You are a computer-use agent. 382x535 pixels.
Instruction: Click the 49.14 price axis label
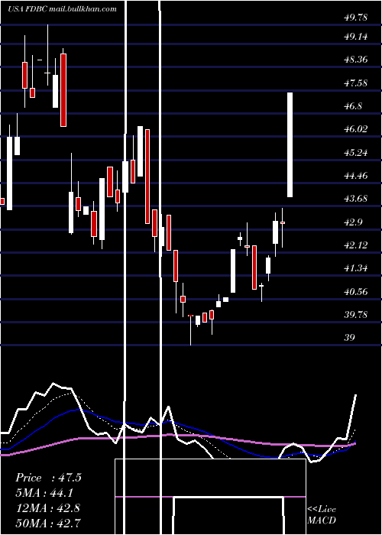[x=356, y=37]
